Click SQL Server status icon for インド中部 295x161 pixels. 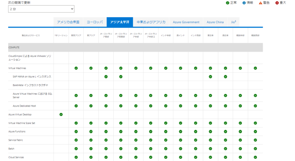click(x=166, y=96)
